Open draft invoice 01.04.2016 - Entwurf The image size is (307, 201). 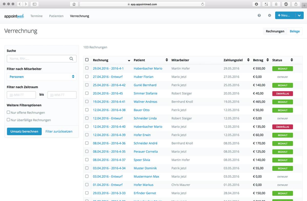[108, 185]
